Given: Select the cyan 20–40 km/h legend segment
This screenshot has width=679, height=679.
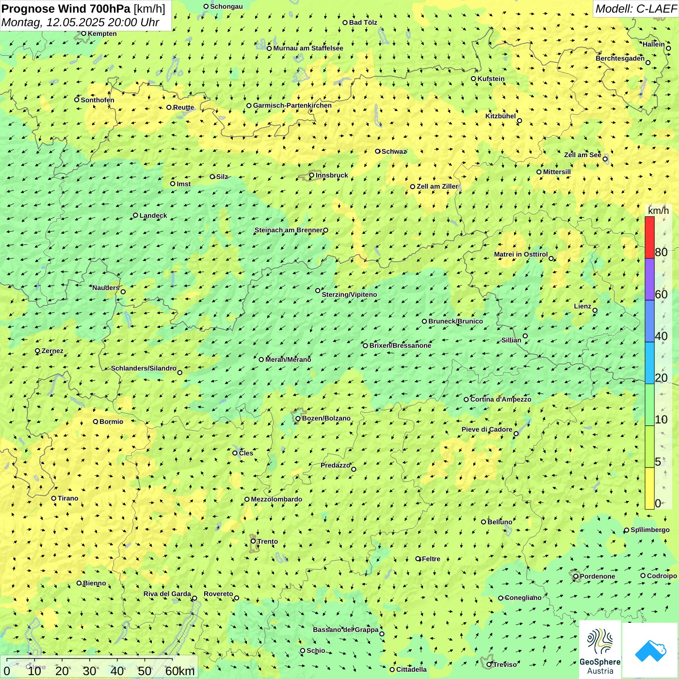Looking at the screenshot, I should pos(649,363).
